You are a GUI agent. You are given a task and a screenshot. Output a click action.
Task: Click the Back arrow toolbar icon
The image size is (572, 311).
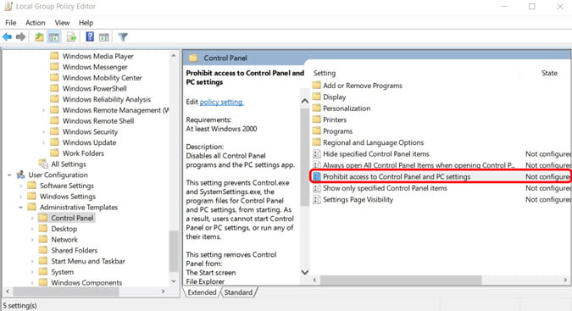coord(7,36)
